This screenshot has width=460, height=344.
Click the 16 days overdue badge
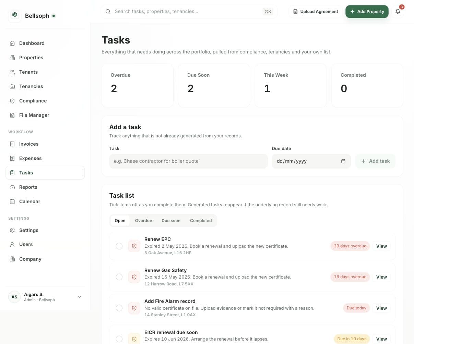350,277
